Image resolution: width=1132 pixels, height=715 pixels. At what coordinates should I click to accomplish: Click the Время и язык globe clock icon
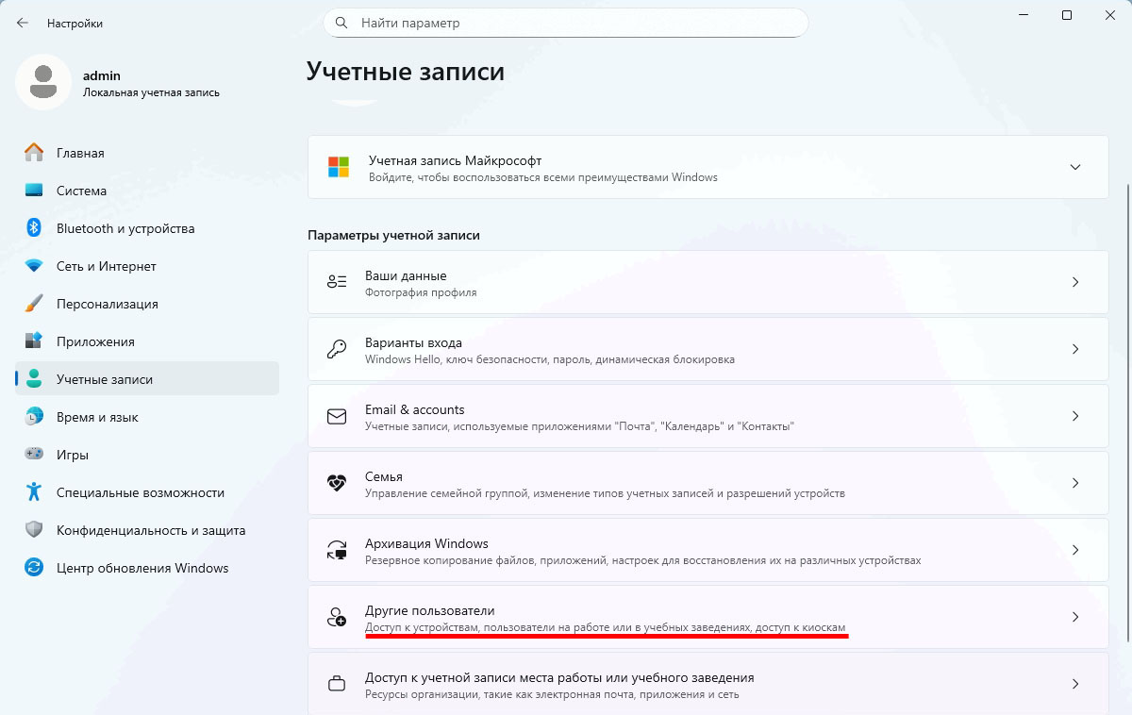click(x=34, y=417)
